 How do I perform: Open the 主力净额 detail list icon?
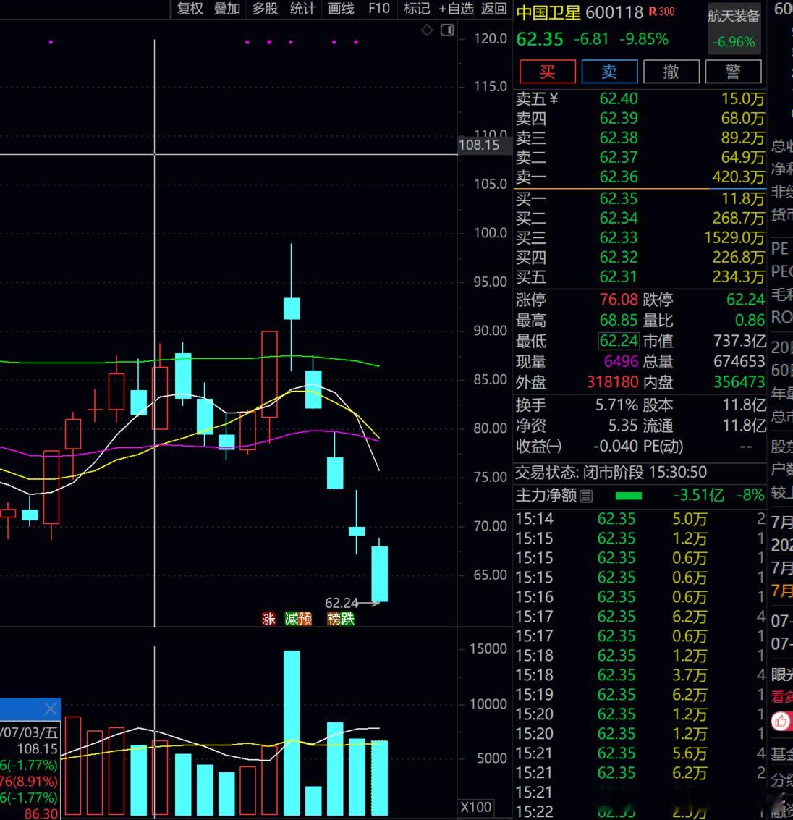coord(587,496)
